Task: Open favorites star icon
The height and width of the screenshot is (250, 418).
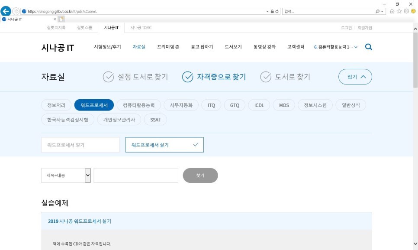Action: pos(399,11)
